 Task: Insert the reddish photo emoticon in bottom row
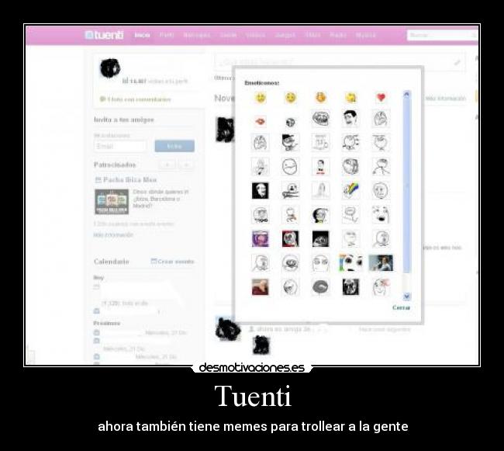261,287
